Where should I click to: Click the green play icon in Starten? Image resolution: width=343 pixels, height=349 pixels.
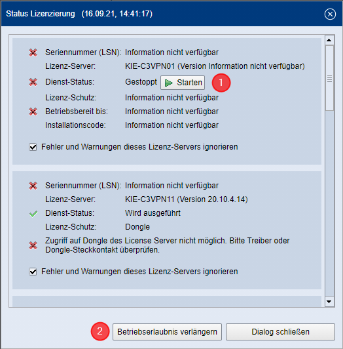(x=169, y=83)
